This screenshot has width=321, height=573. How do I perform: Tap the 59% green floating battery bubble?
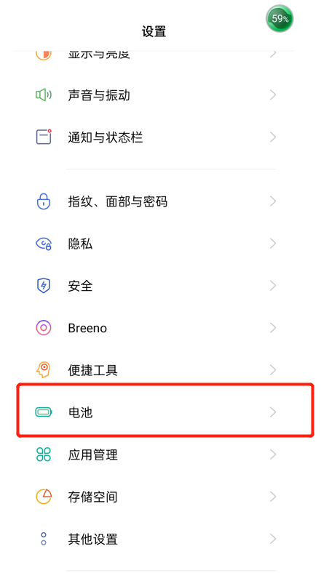[280, 18]
